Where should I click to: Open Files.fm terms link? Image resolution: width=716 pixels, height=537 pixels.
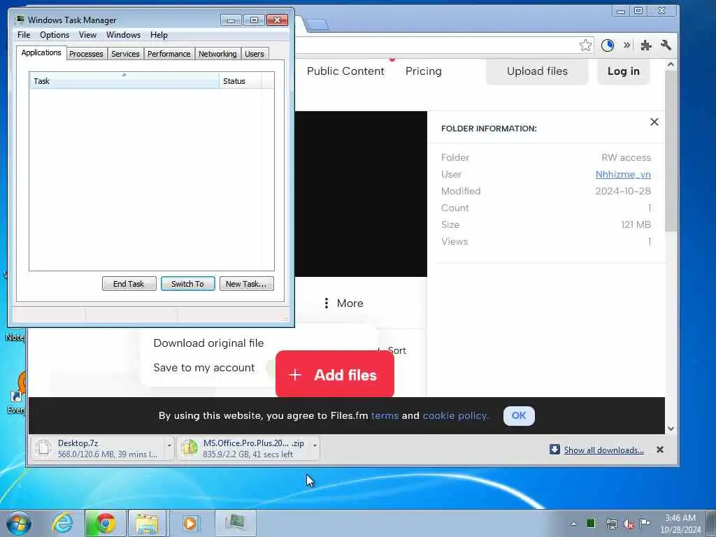coord(385,415)
